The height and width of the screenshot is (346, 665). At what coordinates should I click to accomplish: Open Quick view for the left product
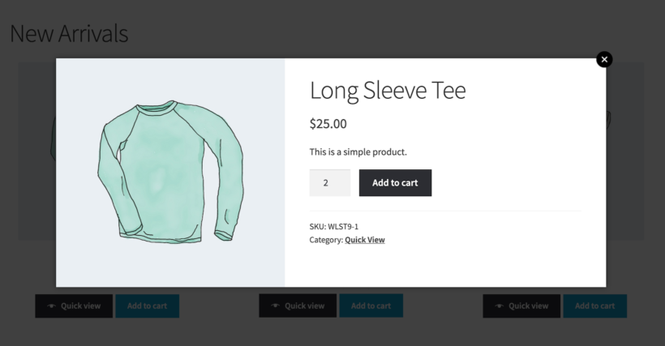pyautogui.click(x=74, y=306)
